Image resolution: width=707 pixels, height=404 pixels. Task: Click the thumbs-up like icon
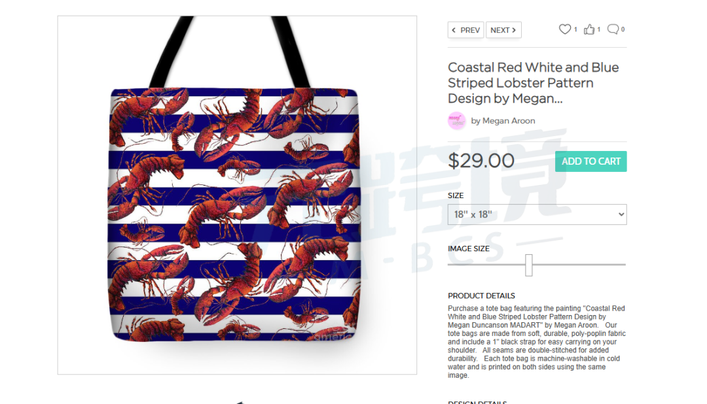pos(589,29)
